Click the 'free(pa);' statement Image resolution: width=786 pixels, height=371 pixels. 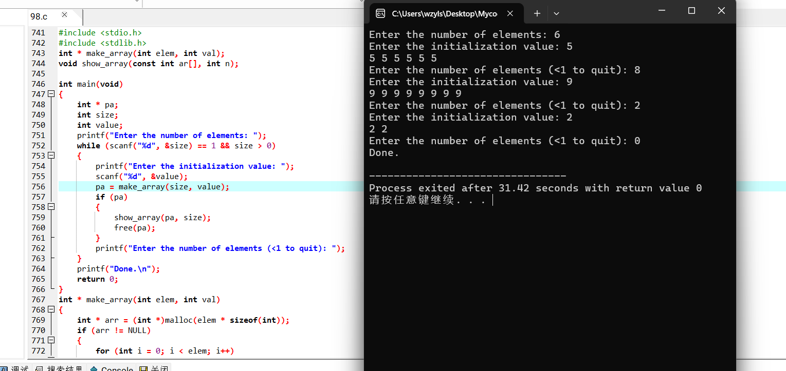(135, 228)
